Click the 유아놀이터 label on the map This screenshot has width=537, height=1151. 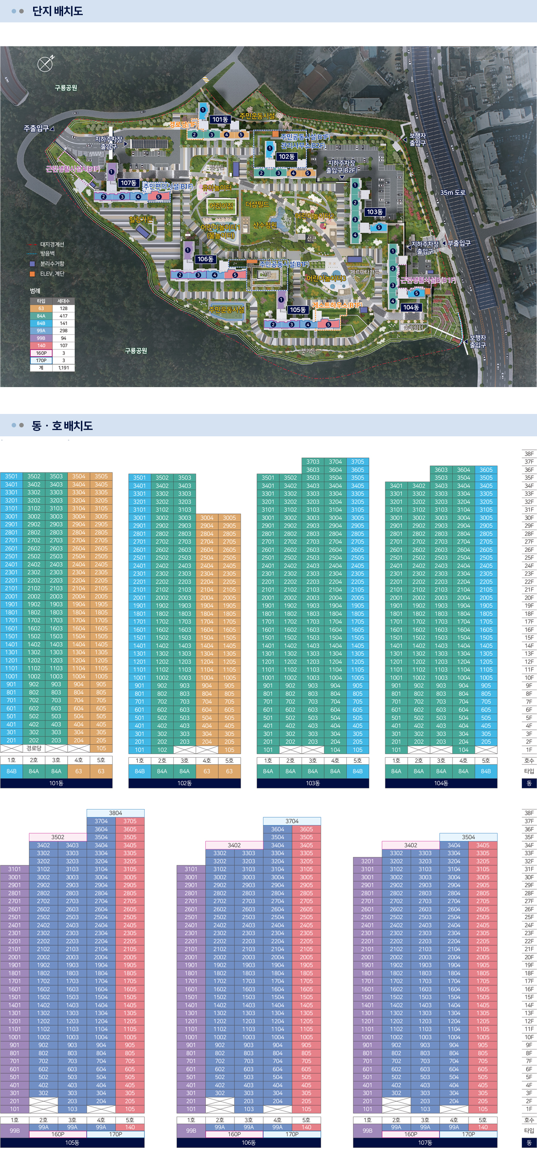(x=217, y=188)
